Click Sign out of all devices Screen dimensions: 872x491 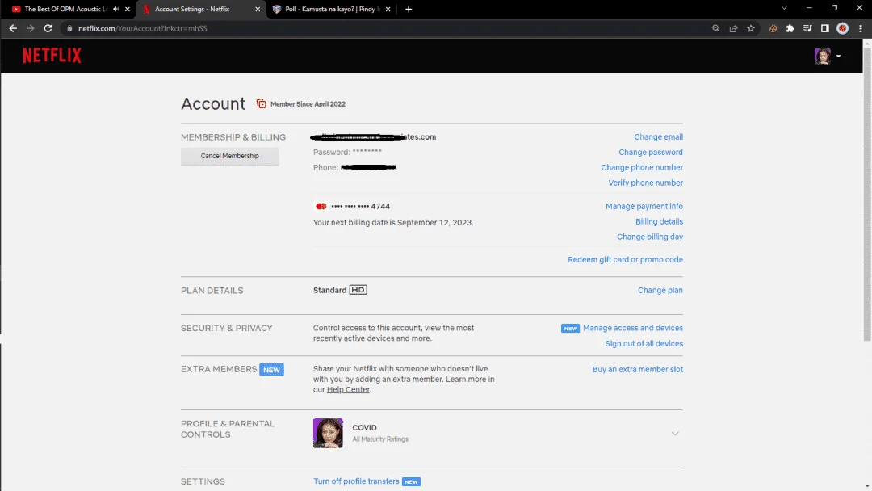(644, 344)
